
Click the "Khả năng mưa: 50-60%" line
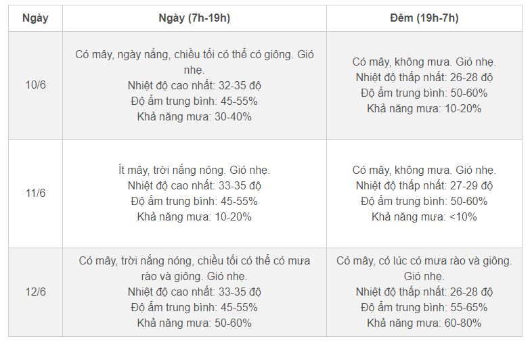[194, 323]
